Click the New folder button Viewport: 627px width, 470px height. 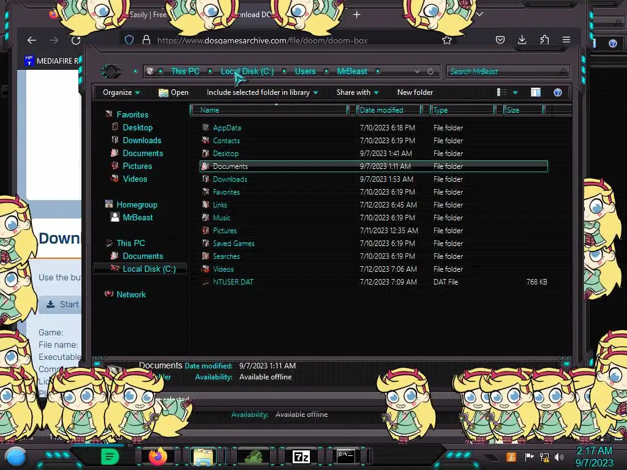point(415,93)
